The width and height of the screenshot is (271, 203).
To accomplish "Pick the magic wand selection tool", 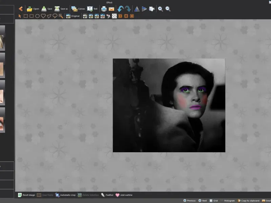I will pyautogui.click(x=61, y=16).
